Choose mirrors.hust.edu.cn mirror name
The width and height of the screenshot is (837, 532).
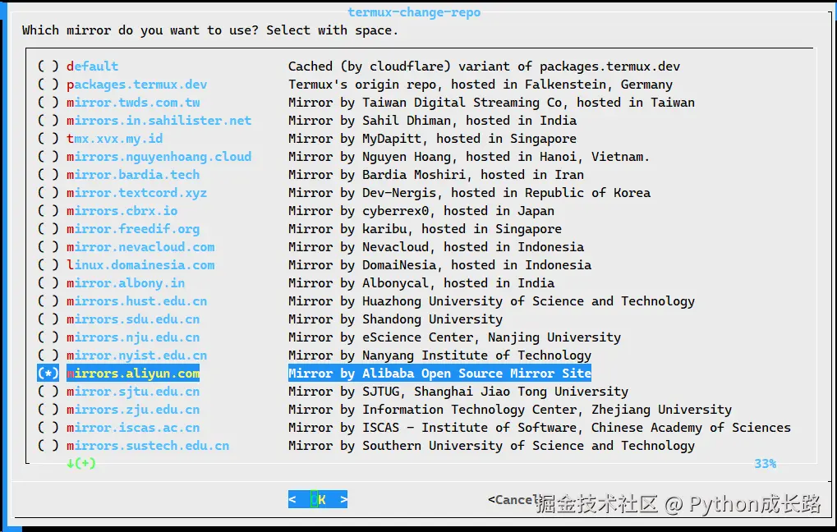coord(136,301)
